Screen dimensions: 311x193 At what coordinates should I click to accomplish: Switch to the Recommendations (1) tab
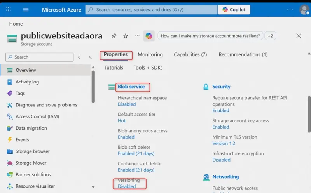pos(243,54)
